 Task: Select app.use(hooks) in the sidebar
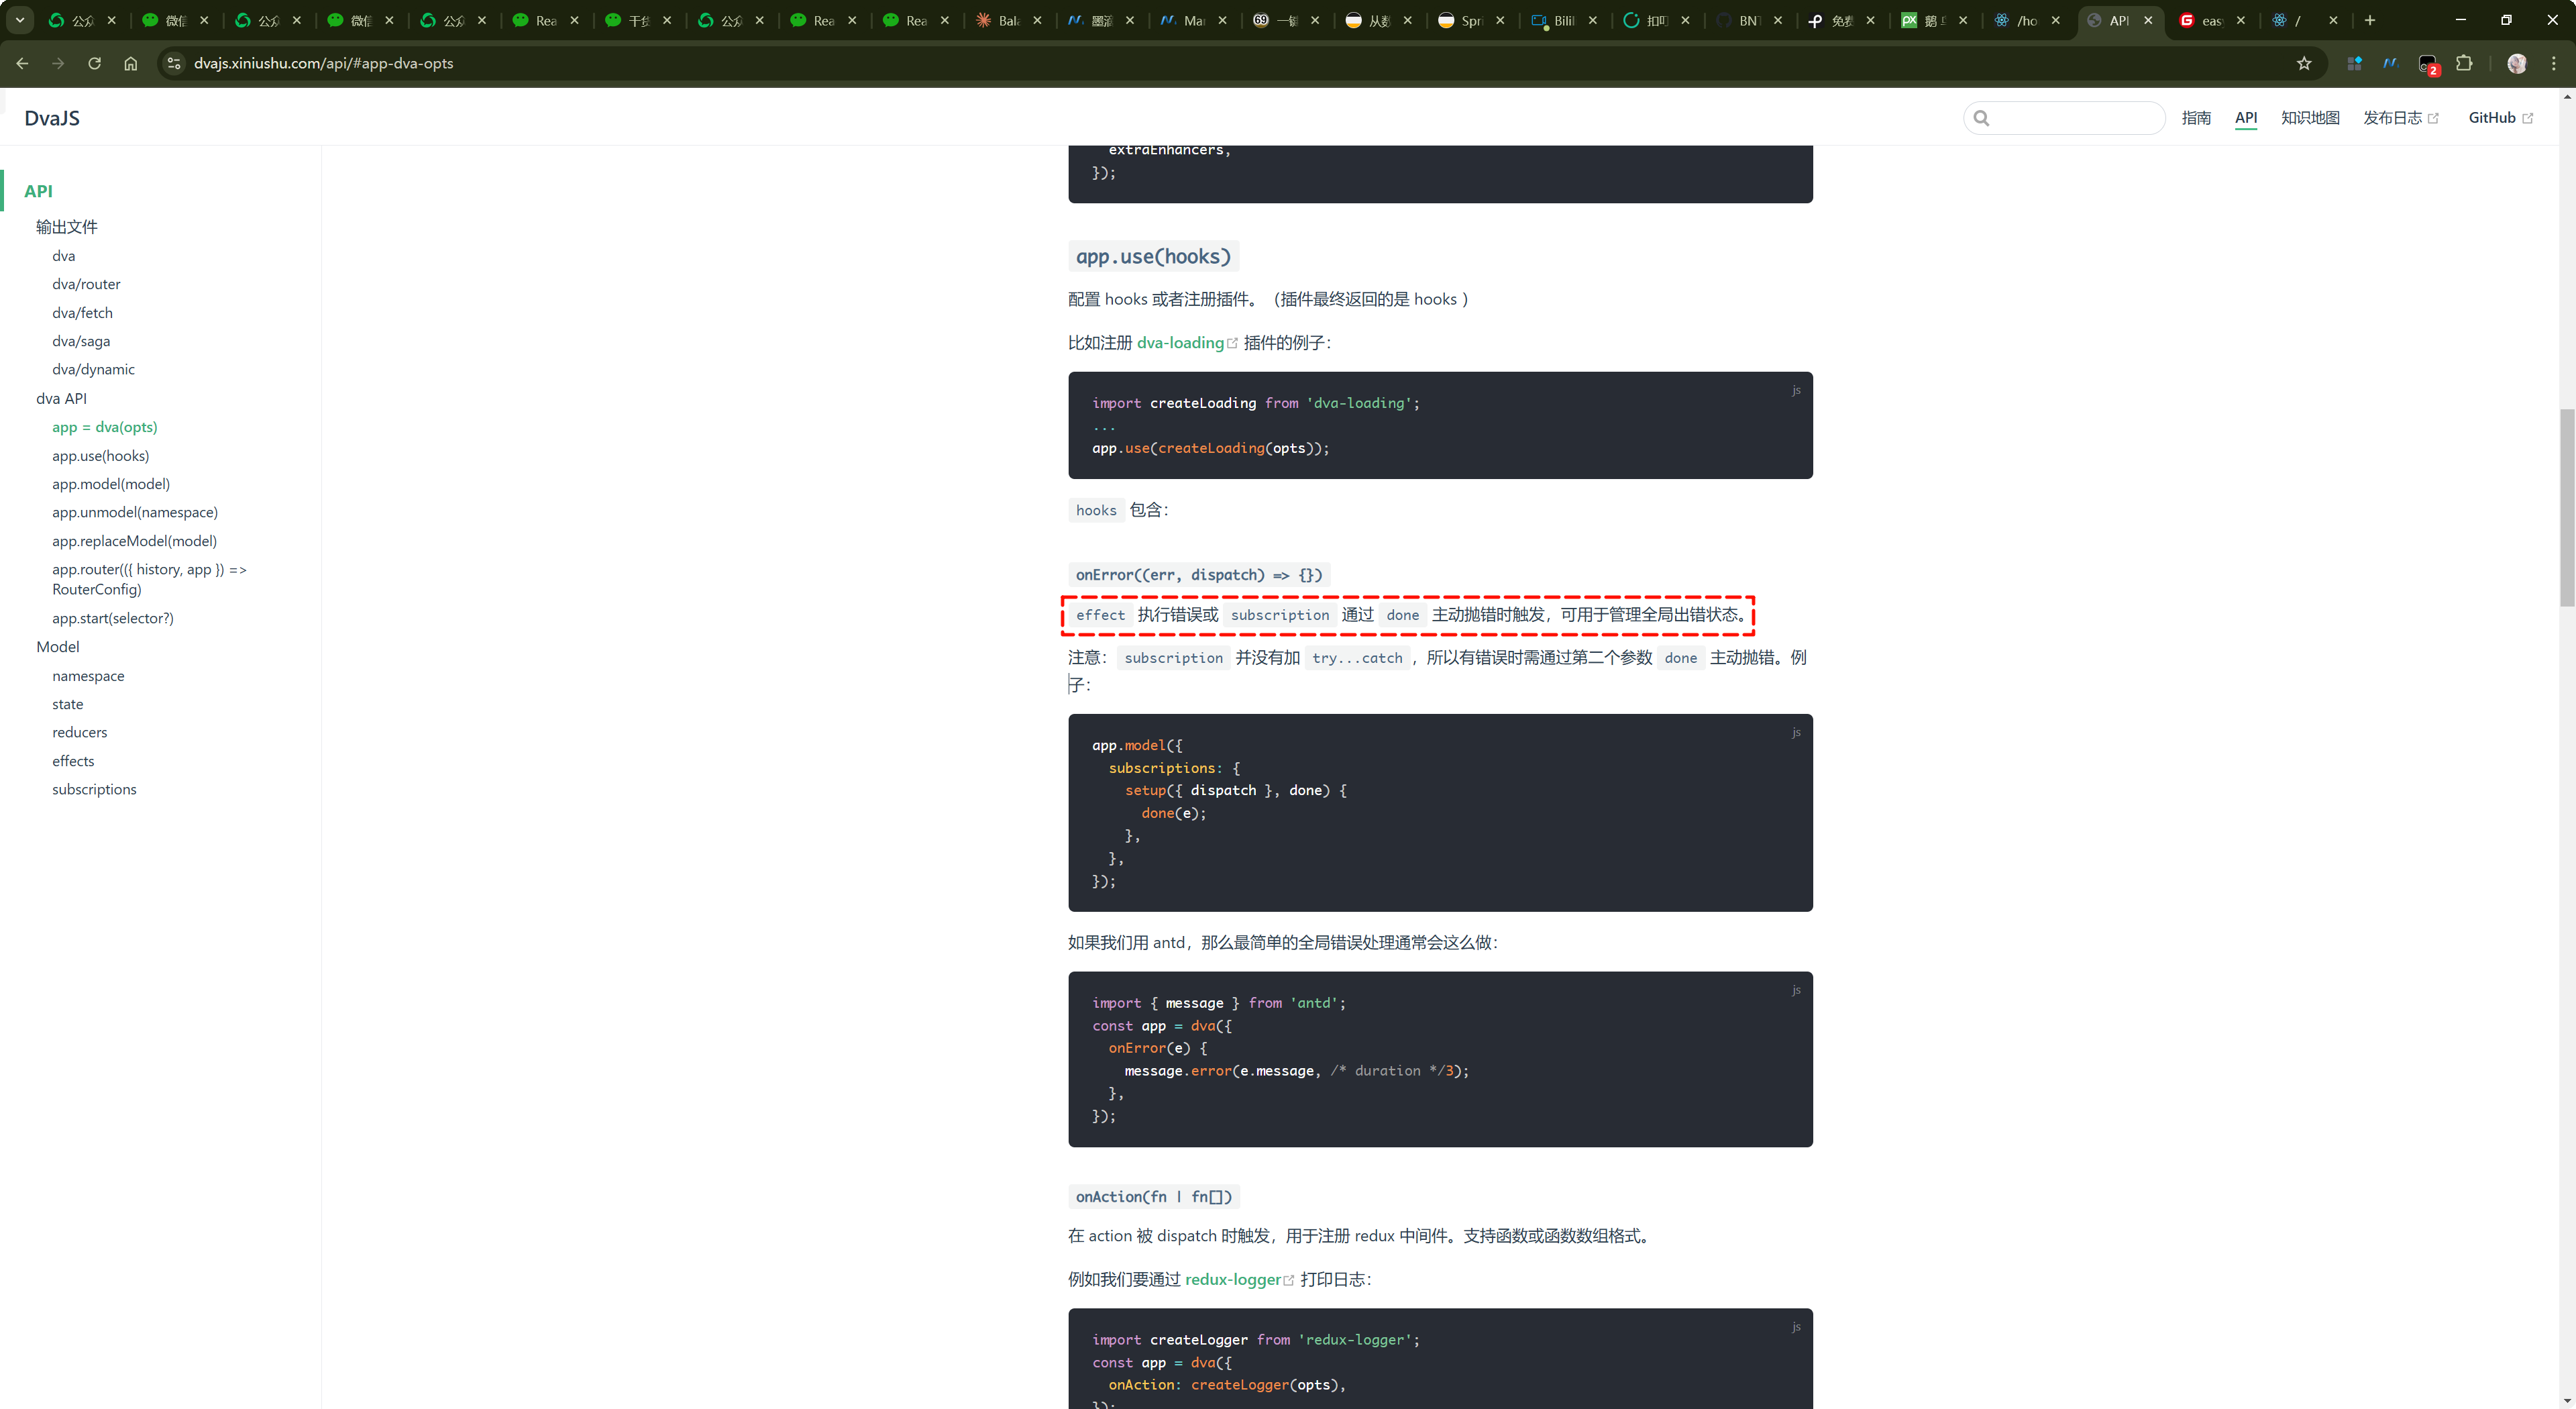click(x=100, y=455)
